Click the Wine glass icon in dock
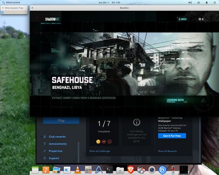 tap(173, 170)
